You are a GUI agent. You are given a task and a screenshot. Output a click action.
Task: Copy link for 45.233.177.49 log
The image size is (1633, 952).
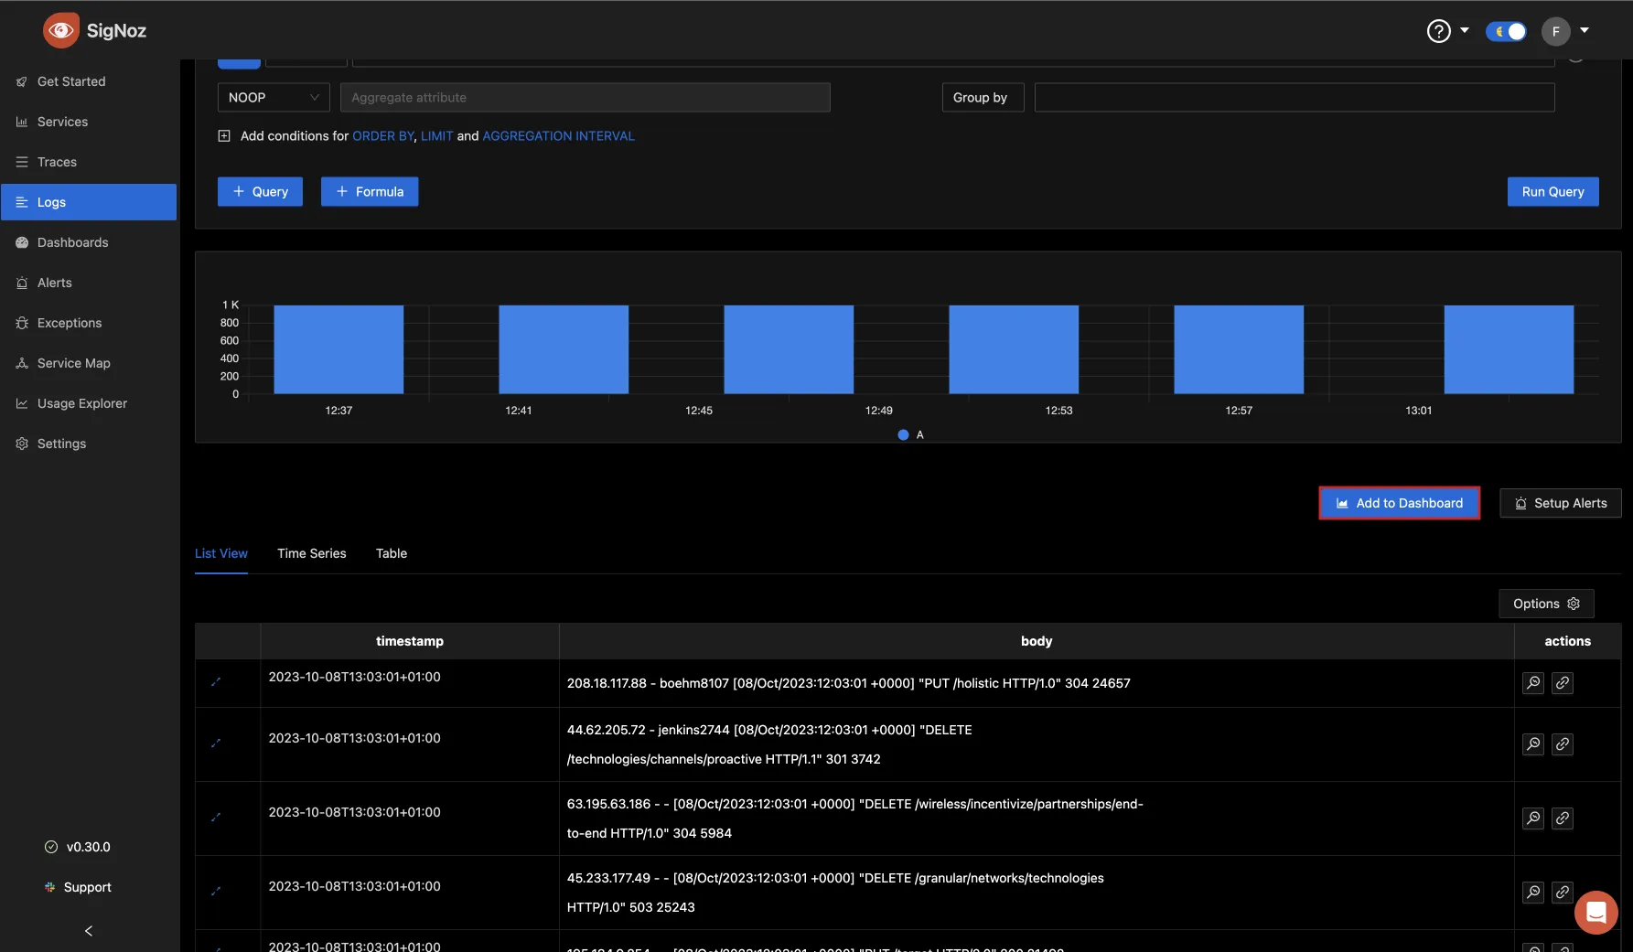point(1563,893)
